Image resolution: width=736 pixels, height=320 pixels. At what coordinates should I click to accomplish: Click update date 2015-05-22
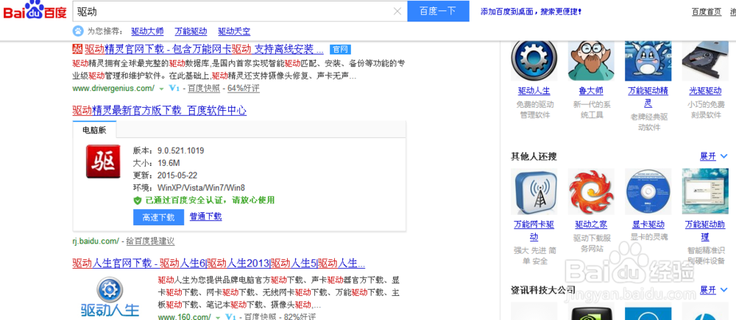pyautogui.click(x=177, y=175)
